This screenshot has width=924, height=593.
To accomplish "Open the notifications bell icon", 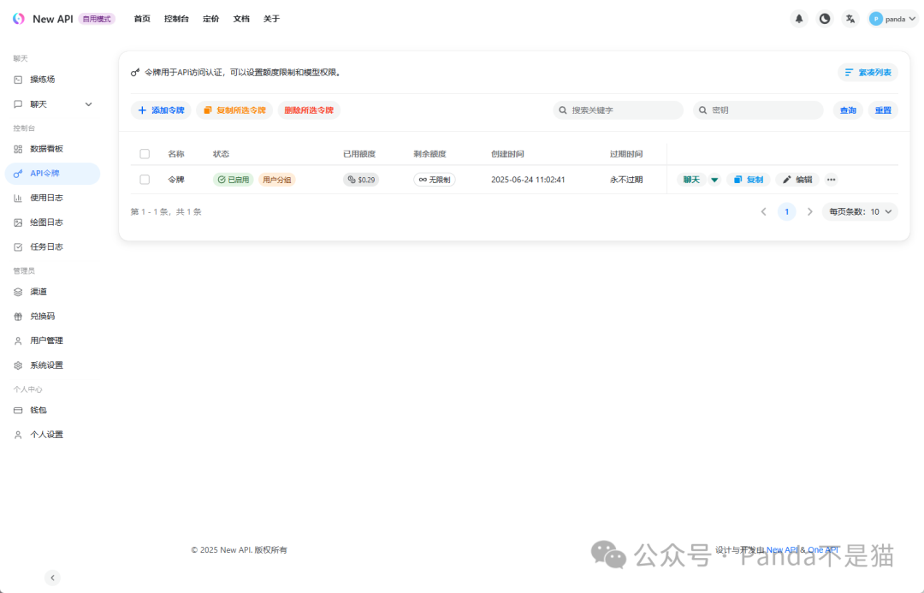I will pyautogui.click(x=799, y=19).
